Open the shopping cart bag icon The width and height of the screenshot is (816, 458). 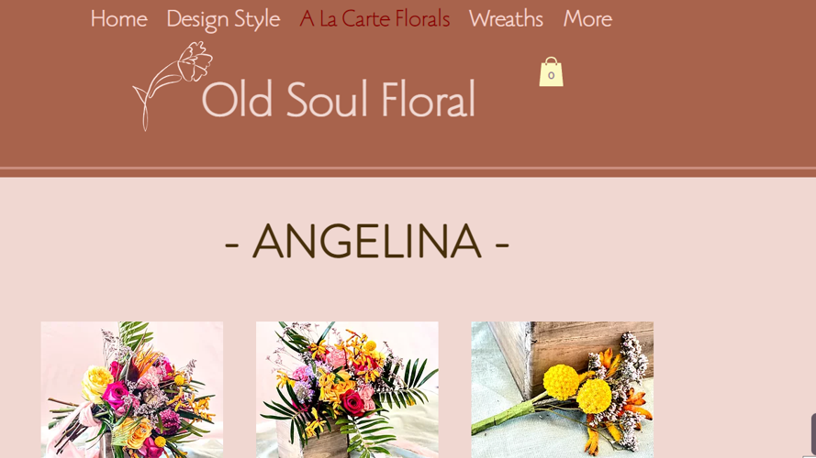[551, 71]
